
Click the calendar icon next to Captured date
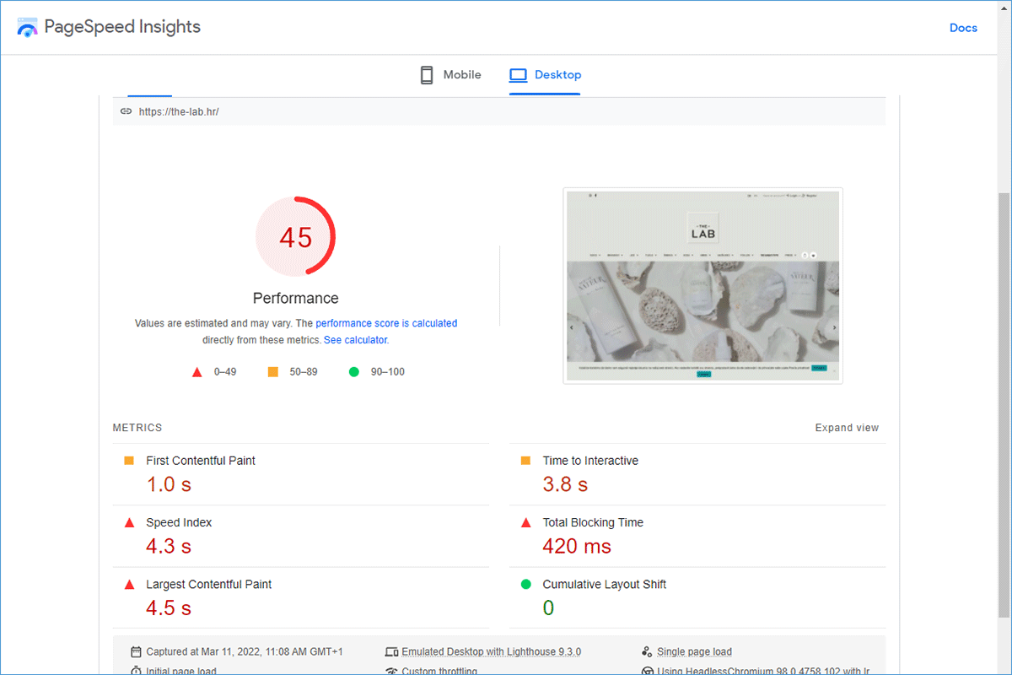(136, 652)
